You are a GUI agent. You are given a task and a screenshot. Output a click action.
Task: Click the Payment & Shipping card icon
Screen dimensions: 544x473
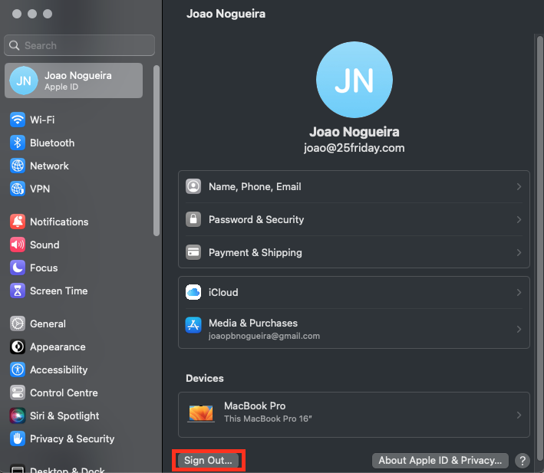pos(193,252)
